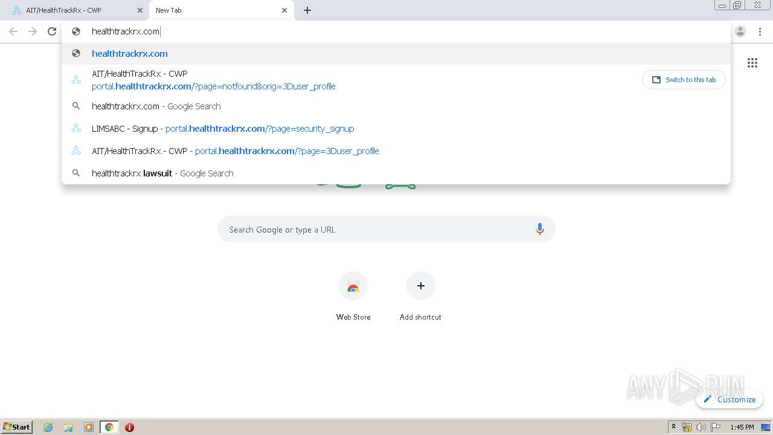Click the globe icon beside healthtrackrx.com suggestion

click(x=76, y=53)
